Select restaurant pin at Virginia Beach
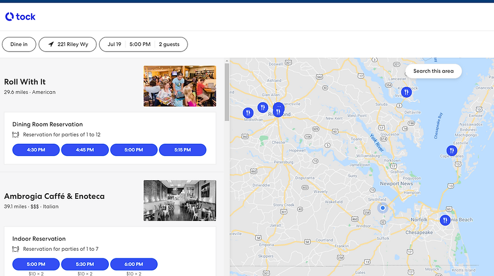The image size is (494, 276). click(445, 220)
